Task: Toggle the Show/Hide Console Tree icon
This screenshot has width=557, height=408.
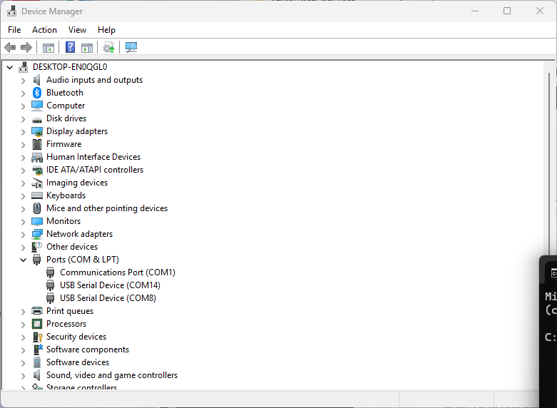Action: coord(48,48)
